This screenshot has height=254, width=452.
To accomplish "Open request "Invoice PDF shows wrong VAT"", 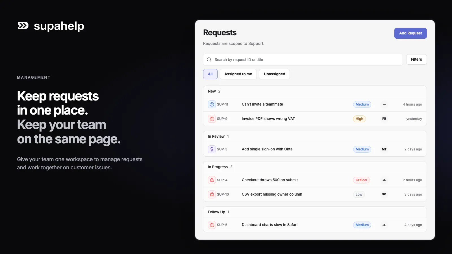I will [268, 119].
